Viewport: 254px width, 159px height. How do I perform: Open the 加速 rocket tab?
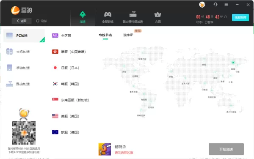pyautogui.click(x=83, y=17)
